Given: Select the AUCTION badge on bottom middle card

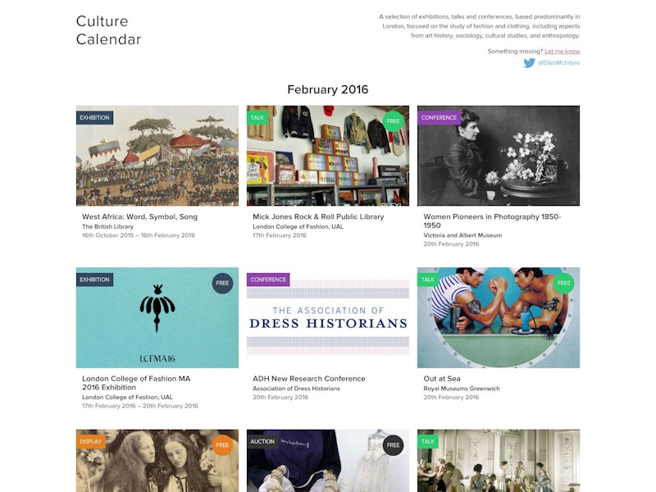Looking at the screenshot, I should click(x=264, y=441).
